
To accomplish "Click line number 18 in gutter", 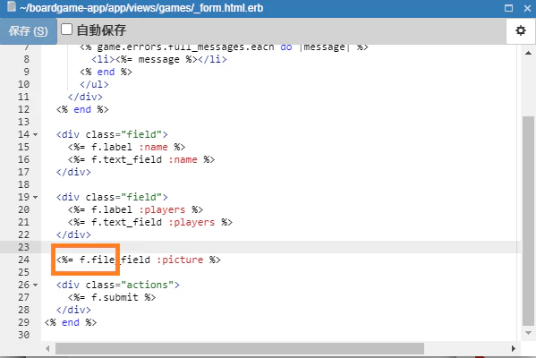I will click(23, 184).
